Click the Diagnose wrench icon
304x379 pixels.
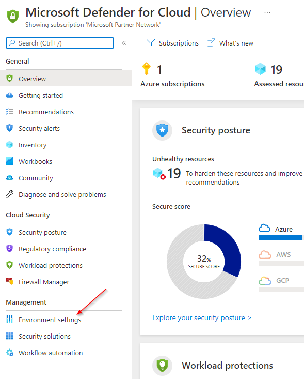click(x=9, y=194)
